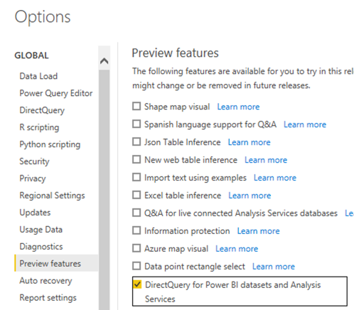This screenshot has width=354, height=310.
Task: Check Import text using examples
Action: tap(136, 177)
